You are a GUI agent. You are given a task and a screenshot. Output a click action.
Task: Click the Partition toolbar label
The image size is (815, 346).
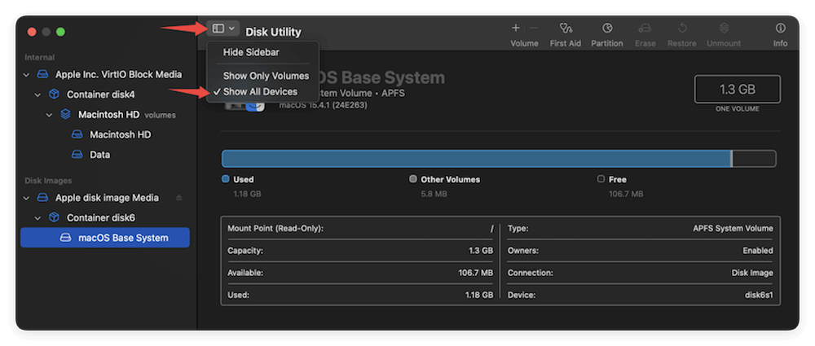pos(606,44)
